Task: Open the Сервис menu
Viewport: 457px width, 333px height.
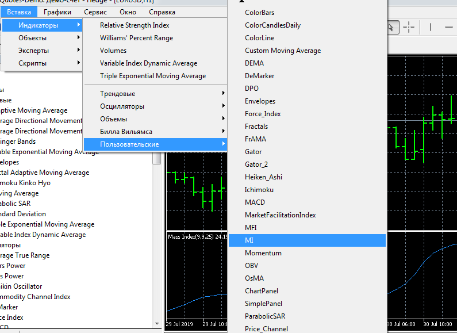Action: 95,12
